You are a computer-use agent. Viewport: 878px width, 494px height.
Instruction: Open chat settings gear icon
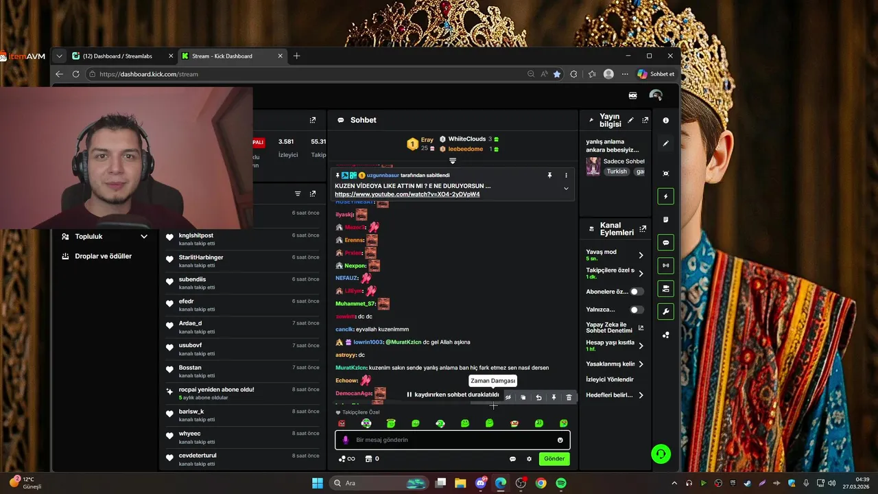[x=529, y=459]
